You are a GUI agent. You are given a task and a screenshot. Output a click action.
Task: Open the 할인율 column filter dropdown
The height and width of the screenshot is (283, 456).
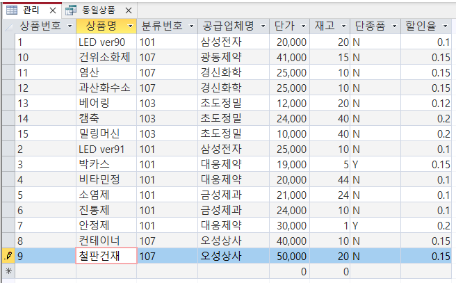tap(446, 26)
